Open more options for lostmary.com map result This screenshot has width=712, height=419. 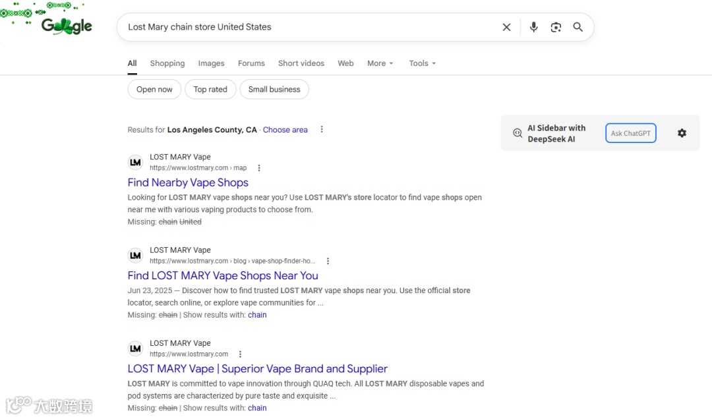(259, 168)
